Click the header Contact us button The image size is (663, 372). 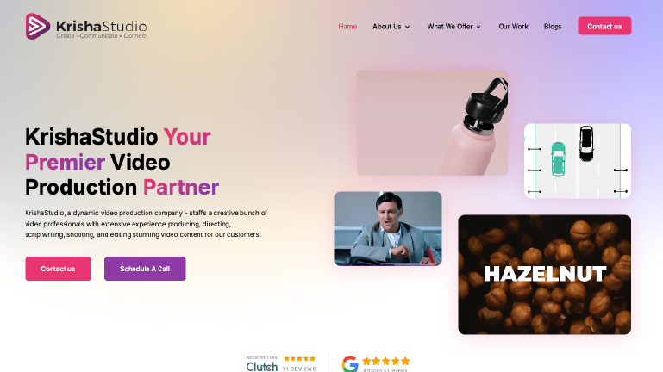click(x=604, y=26)
